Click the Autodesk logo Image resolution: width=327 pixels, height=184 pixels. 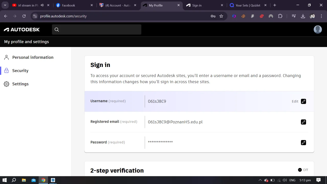coord(22,30)
